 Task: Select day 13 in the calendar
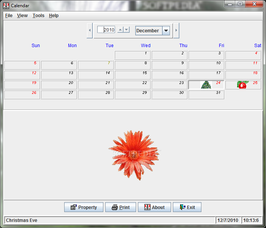pos(59,75)
